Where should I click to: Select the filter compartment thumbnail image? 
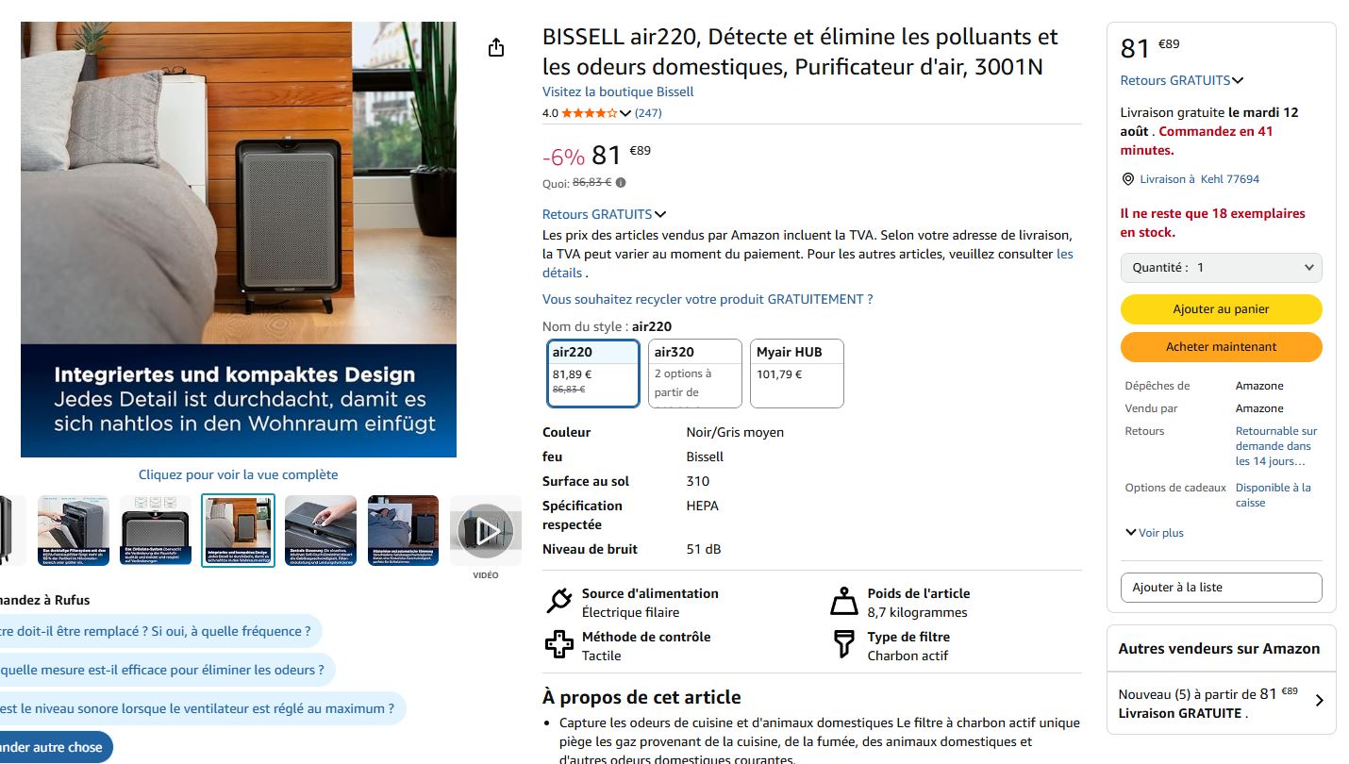click(x=74, y=531)
